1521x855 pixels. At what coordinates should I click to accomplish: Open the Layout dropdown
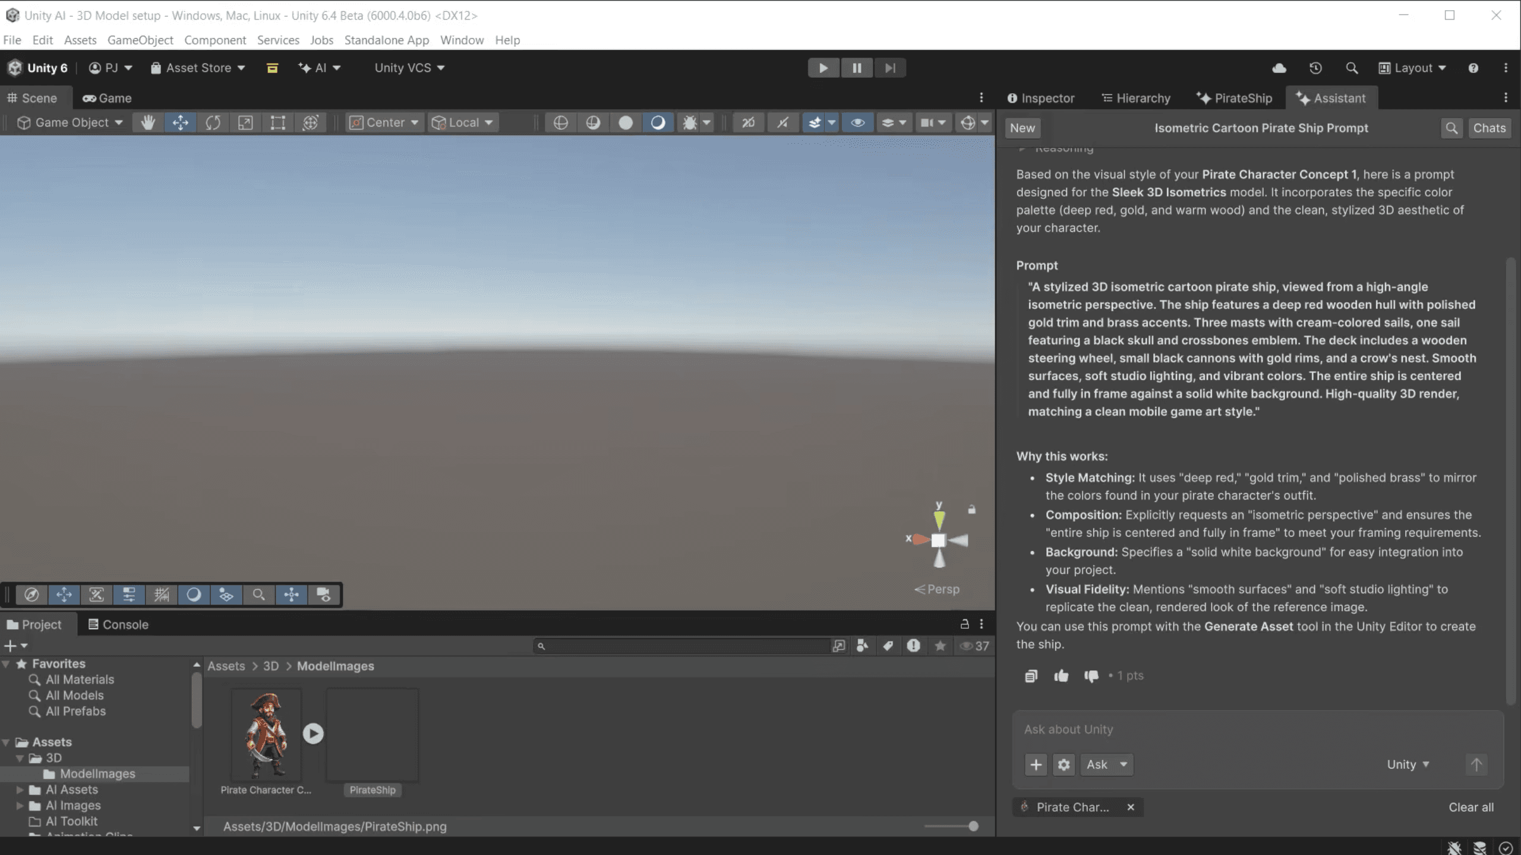point(1413,68)
